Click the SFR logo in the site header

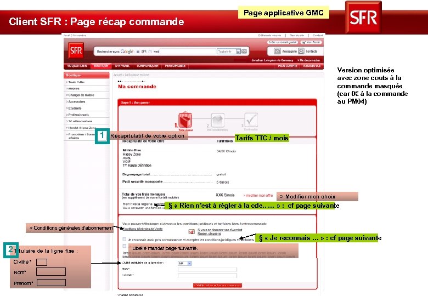76,50
